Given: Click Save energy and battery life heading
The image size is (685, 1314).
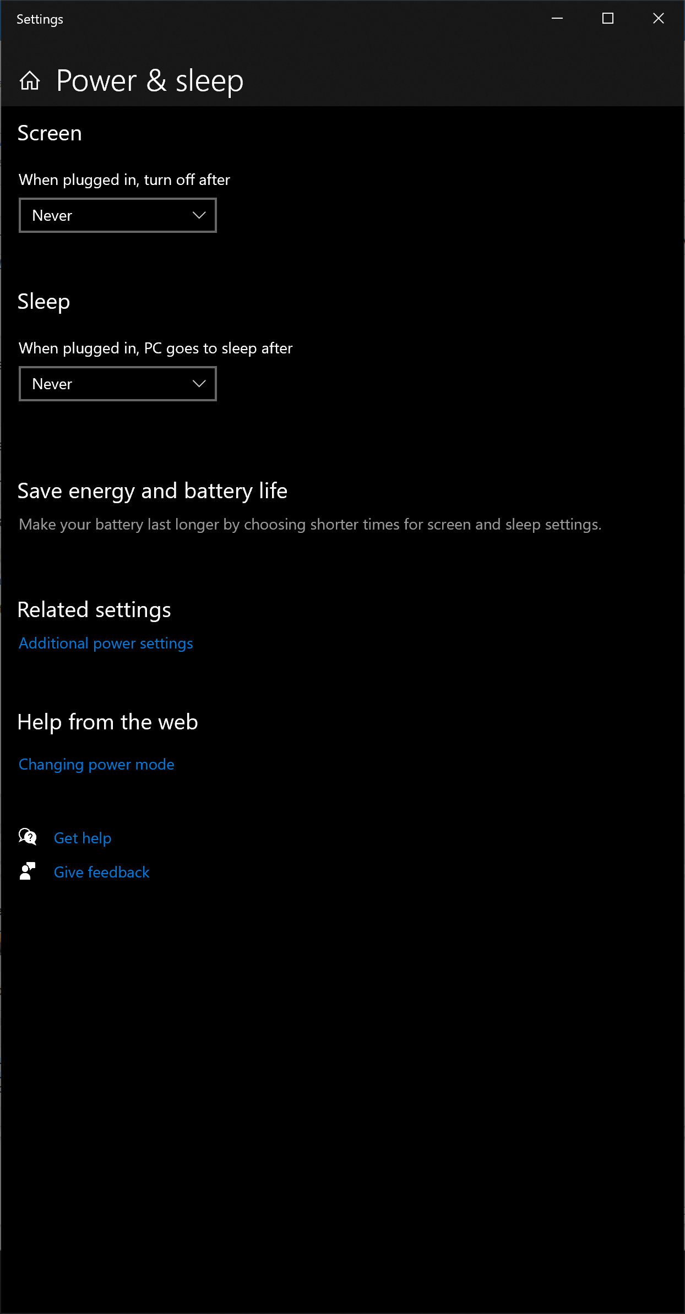Looking at the screenshot, I should (153, 492).
